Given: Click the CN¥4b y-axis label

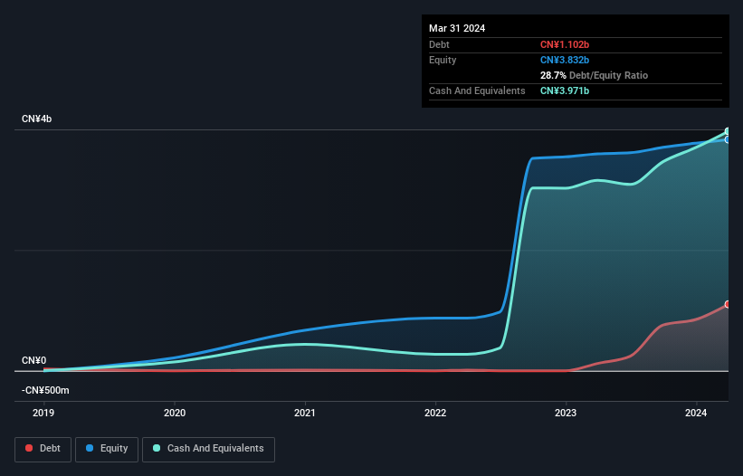Looking at the screenshot, I should (x=36, y=119).
